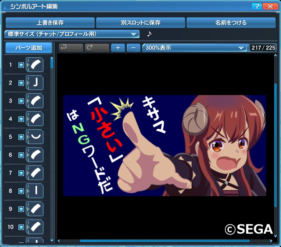Click the 217 / 225 parts counter
281x247 pixels.
tap(263, 48)
